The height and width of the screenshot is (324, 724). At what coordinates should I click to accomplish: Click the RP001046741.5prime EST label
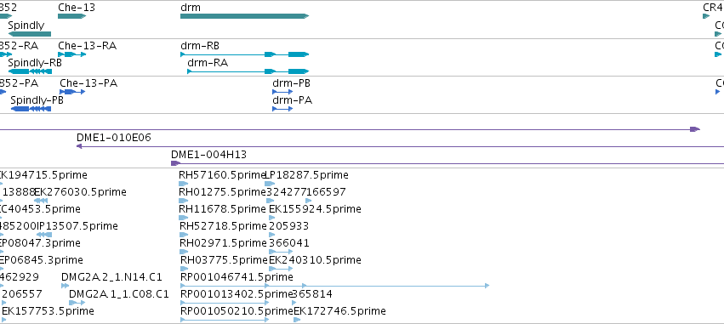237,277
